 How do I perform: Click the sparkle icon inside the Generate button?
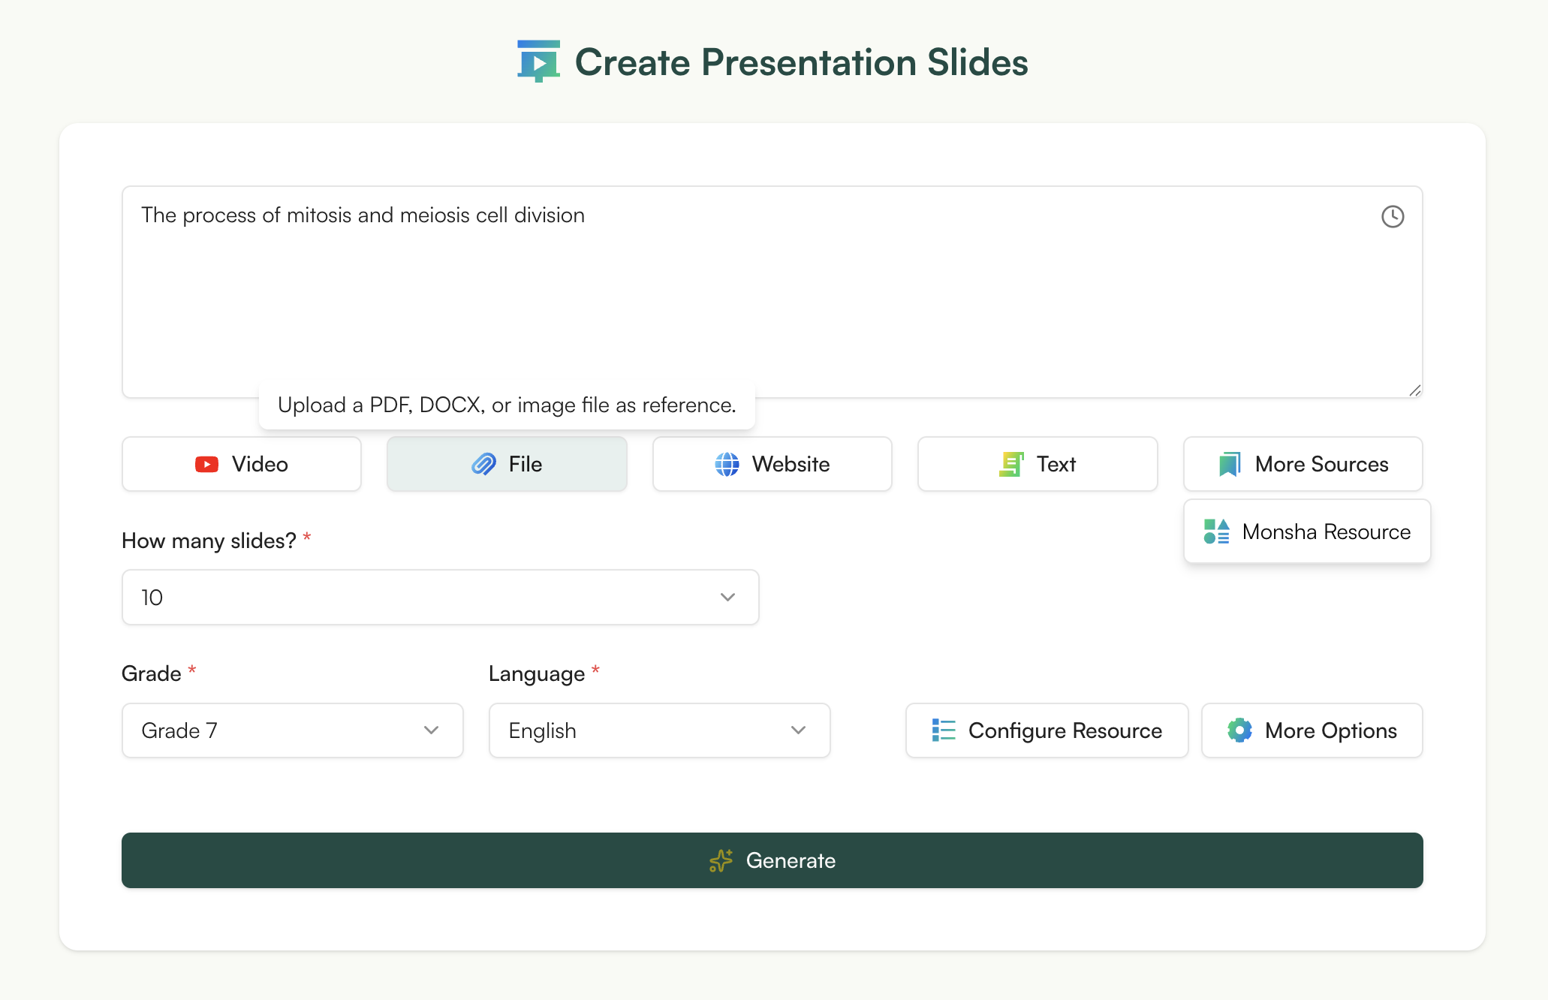click(721, 860)
